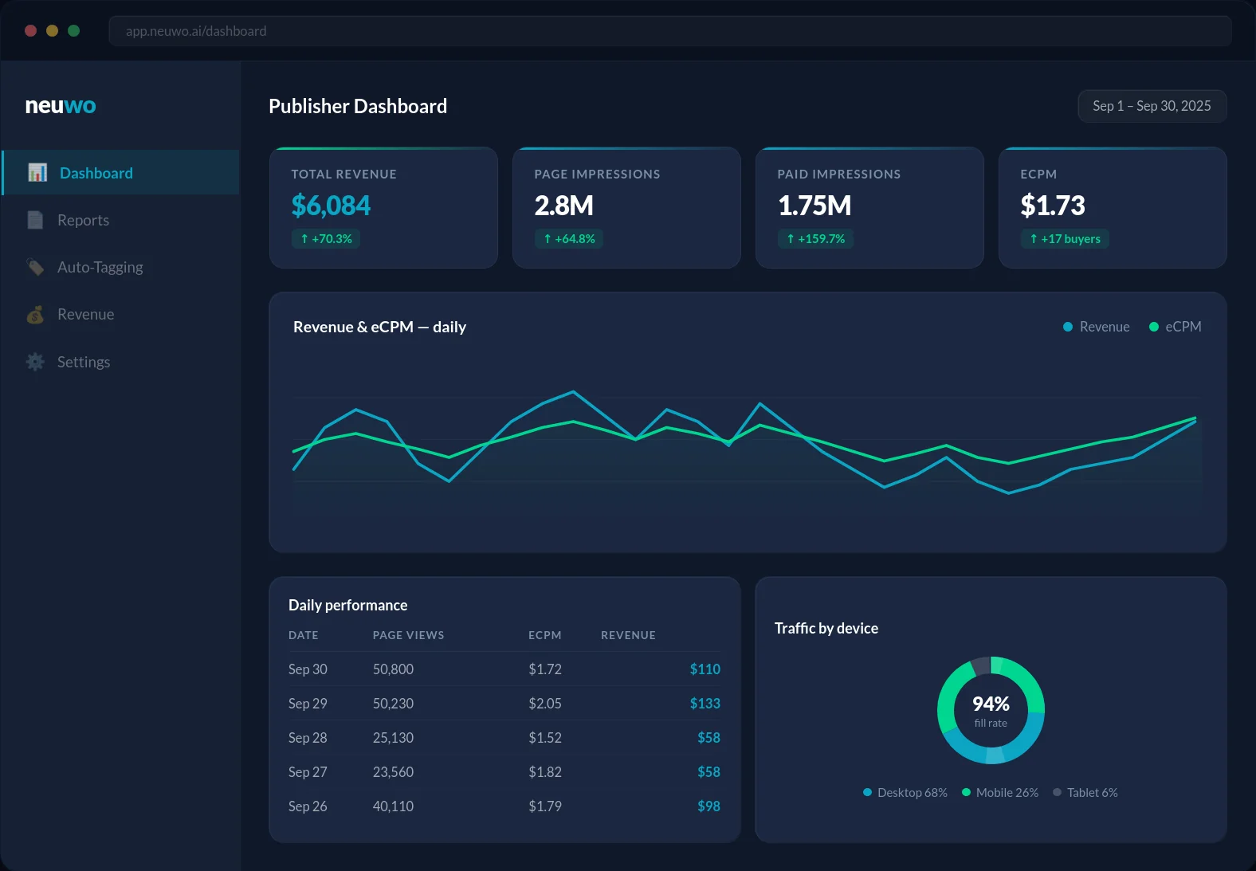Click the browser address bar
1256x871 pixels.
tap(669, 31)
